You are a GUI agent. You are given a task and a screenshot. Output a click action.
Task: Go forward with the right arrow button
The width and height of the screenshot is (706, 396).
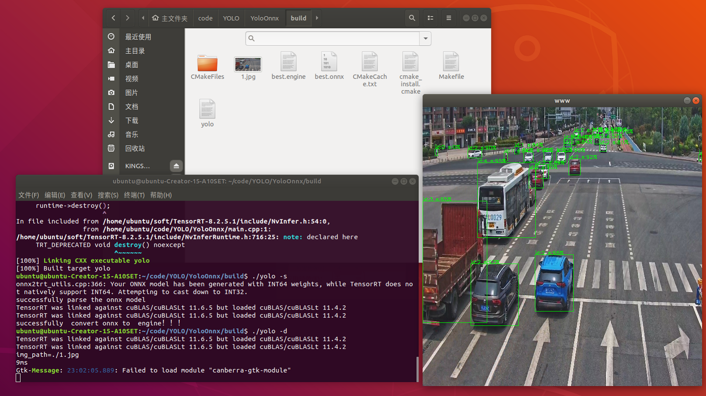[x=128, y=18]
